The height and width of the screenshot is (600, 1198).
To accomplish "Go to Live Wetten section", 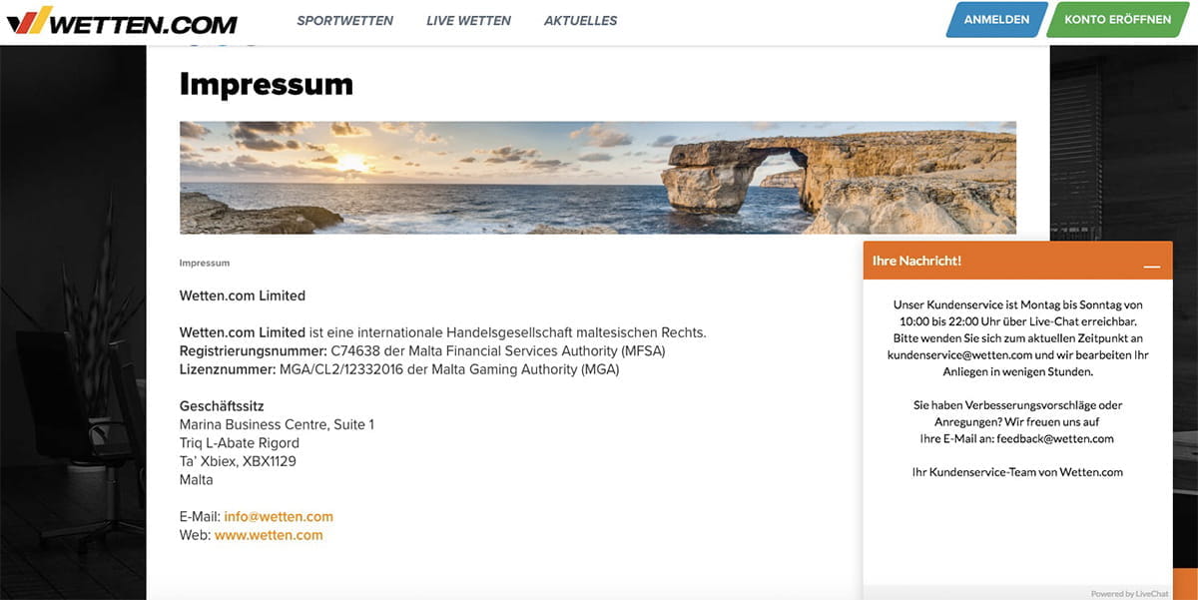I will [x=468, y=21].
